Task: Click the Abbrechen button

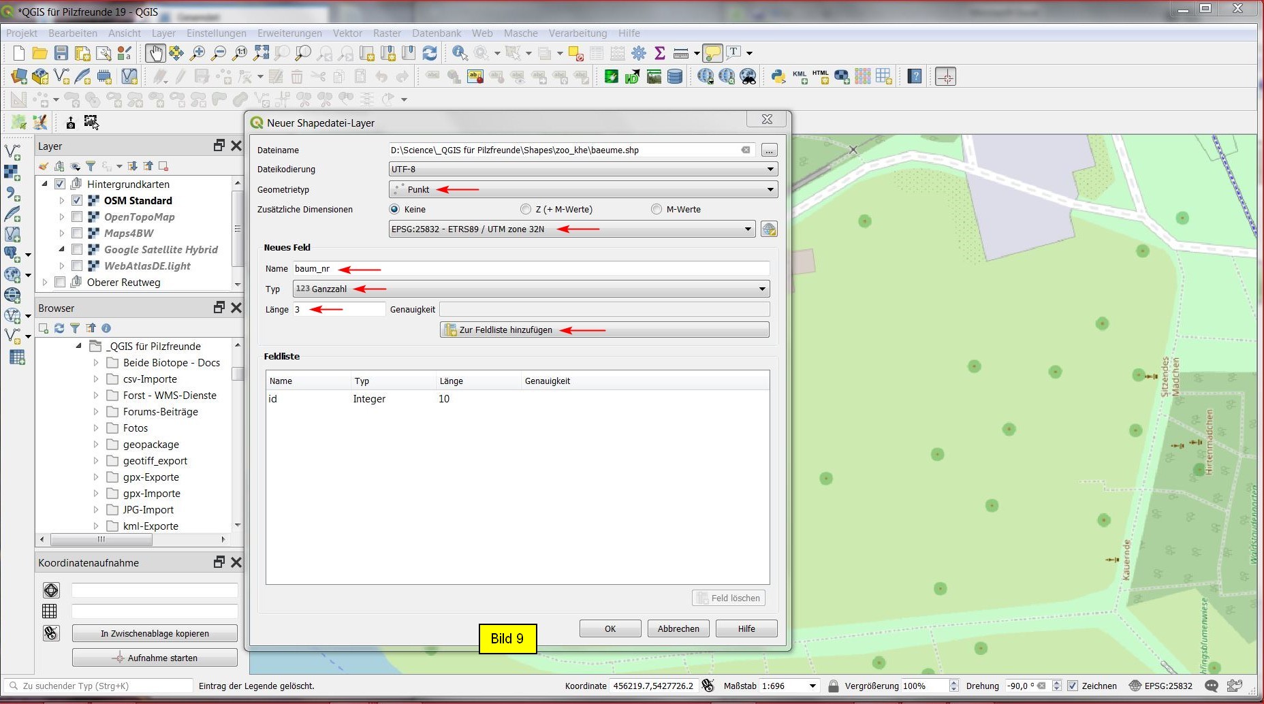Action: pos(678,628)
